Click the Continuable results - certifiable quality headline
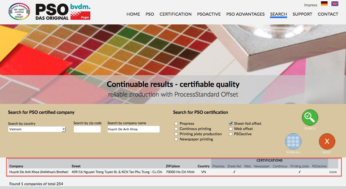The height and width of the screenshot is (189, 346). (x=173, y=84)
